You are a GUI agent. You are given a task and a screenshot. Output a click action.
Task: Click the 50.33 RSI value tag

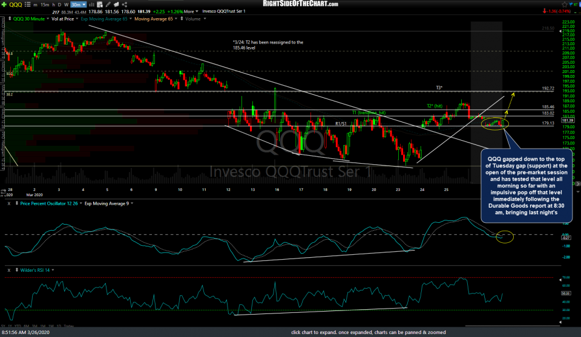tap(566, 293)
